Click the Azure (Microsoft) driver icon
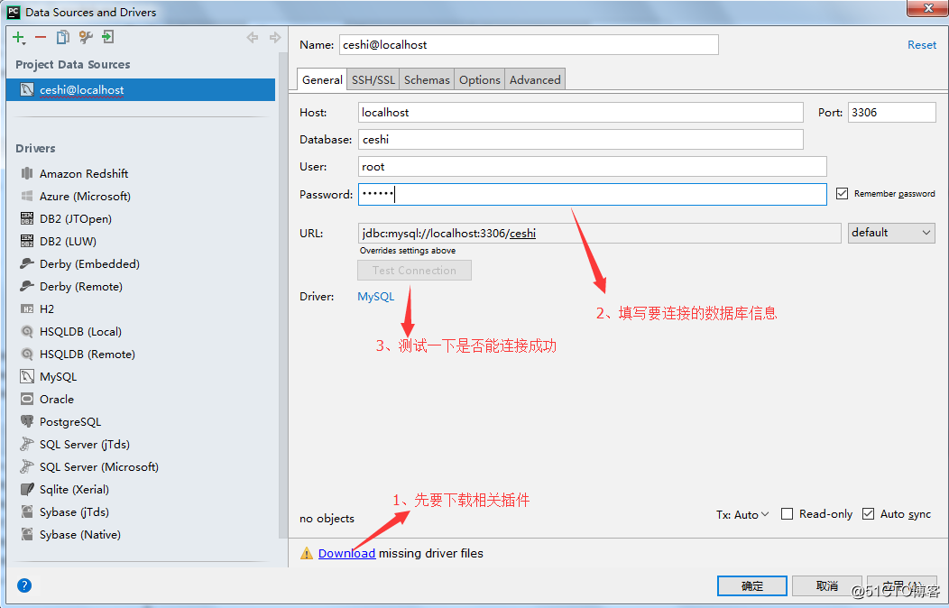The height and width of the screenshot is (608, 949). [27, 196]
